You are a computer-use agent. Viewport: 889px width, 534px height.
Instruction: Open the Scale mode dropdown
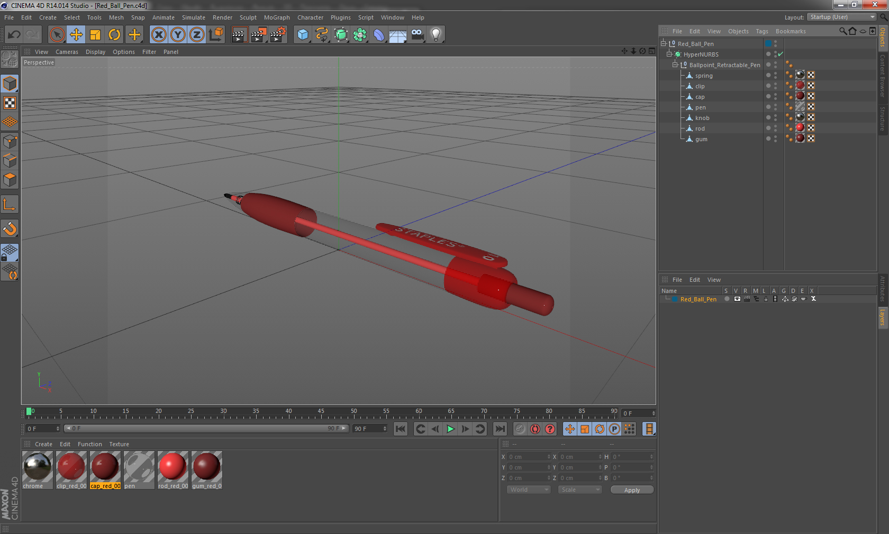[x=580, y=490]
